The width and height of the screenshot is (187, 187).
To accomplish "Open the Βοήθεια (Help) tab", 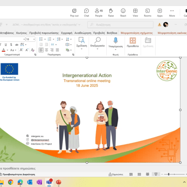I will tap(112, 33).
